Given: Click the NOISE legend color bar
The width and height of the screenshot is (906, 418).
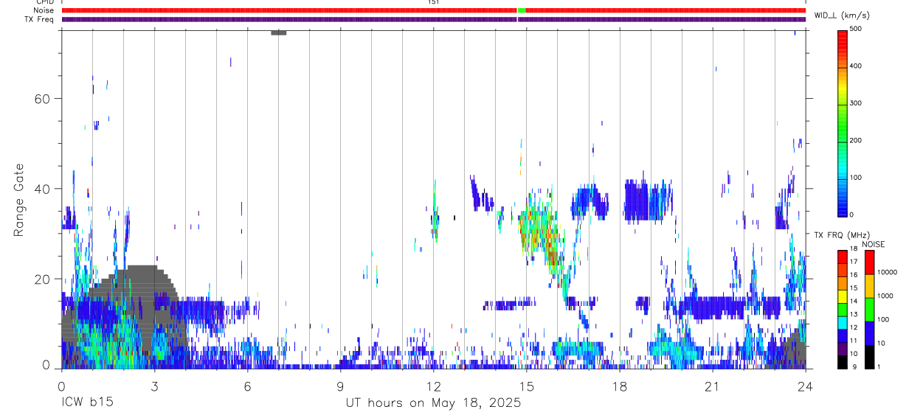Looking at the screenshot, I should pyautogui.click(x=869, y=309).
